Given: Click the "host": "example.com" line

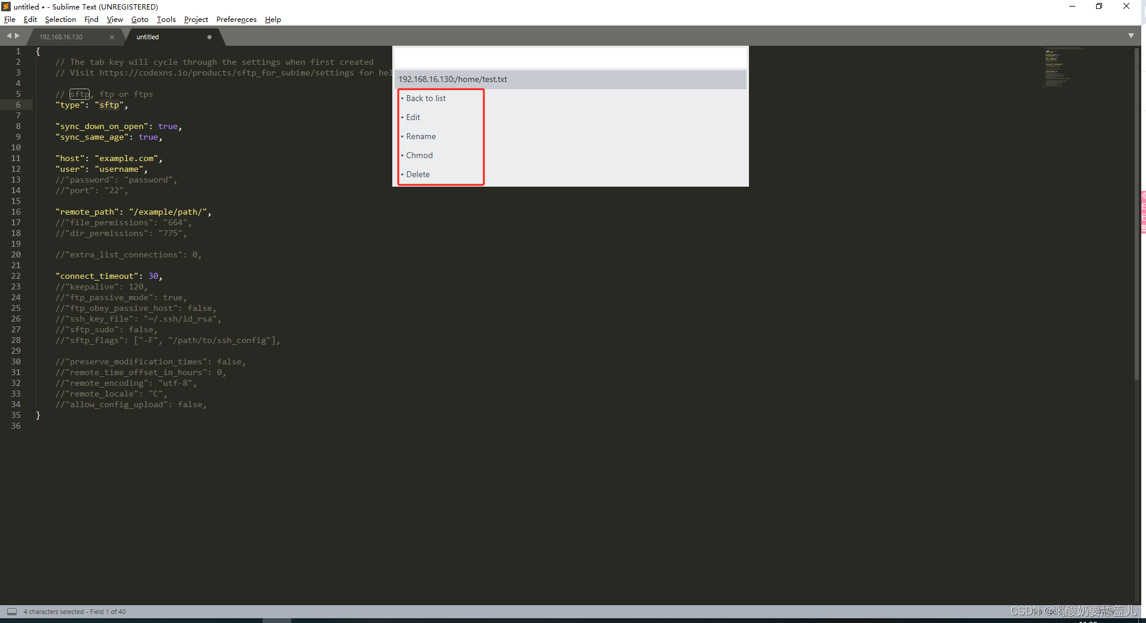Looking at the screenshot, I should click(109, 158).
